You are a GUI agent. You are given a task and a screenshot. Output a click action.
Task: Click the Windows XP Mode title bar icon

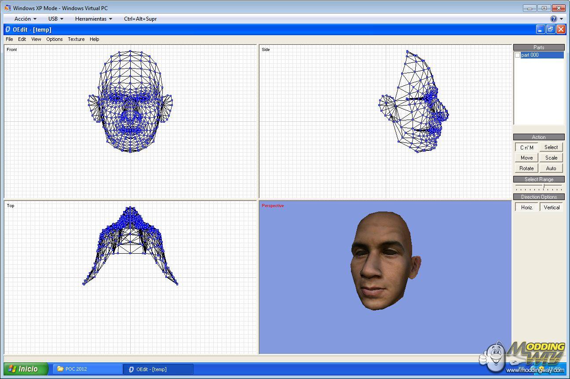coord(7,8)
